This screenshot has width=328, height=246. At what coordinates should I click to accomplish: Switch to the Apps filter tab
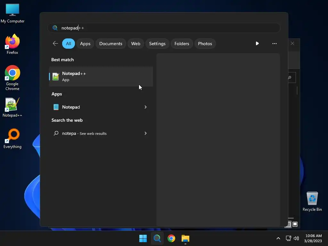click(x=85, y=44)
